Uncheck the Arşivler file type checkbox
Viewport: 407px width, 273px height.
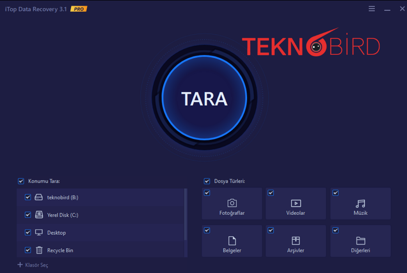point(271,230)
